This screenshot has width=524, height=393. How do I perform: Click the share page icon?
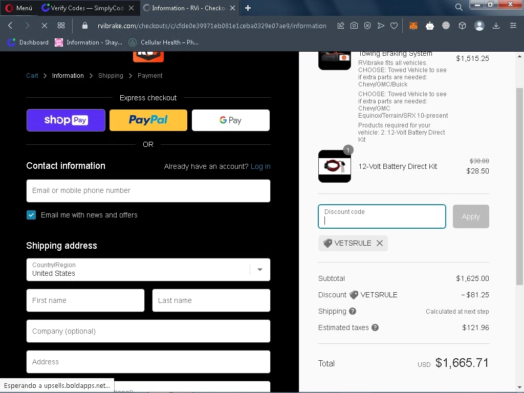coord(341,26)
